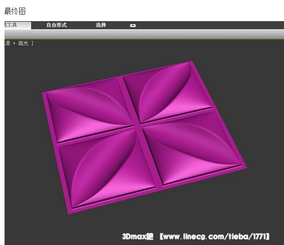Viewport: 284px width, 245px height.
Task: Open the 自由形式 ribbon tab
Action: point(56,25)
